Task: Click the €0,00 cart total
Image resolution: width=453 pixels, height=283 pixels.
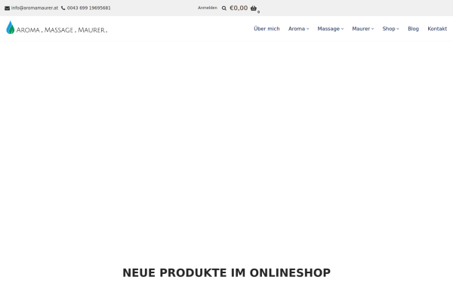Action: pos(239,8)
